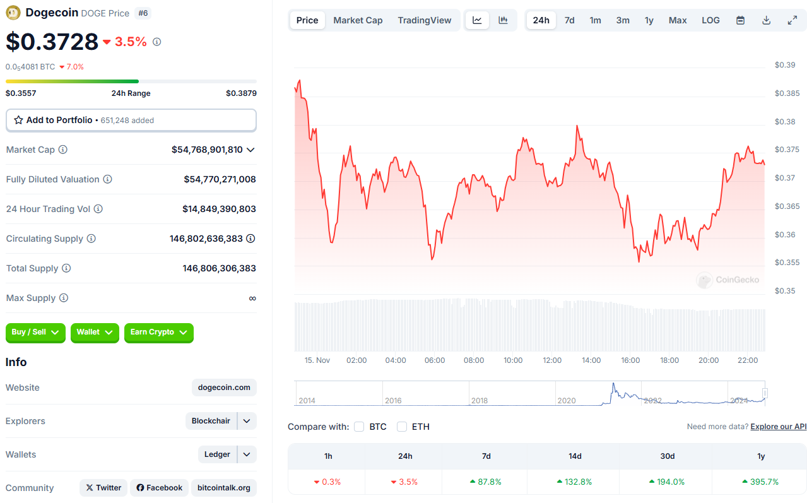The height and width of the screenshot is (503, 807).
Task: Open the dogecoin.com website link
Action: point(224,388)
